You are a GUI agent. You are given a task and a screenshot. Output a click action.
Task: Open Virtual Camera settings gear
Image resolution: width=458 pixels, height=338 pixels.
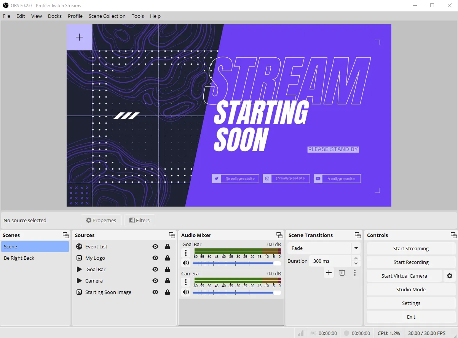tap(450, 276)
